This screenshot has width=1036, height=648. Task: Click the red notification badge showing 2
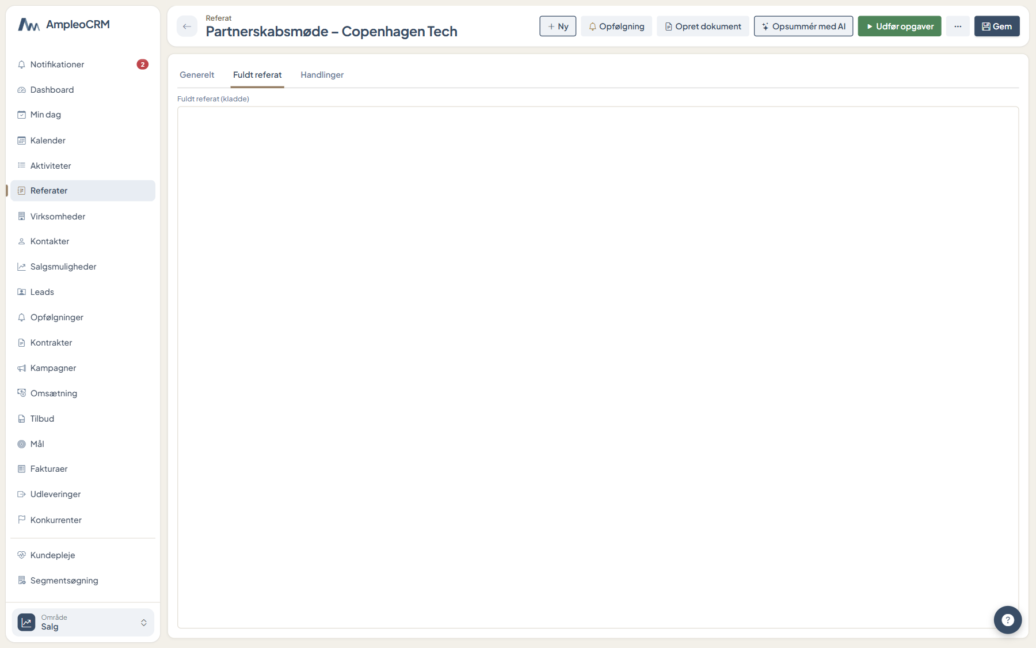(142, 65)
